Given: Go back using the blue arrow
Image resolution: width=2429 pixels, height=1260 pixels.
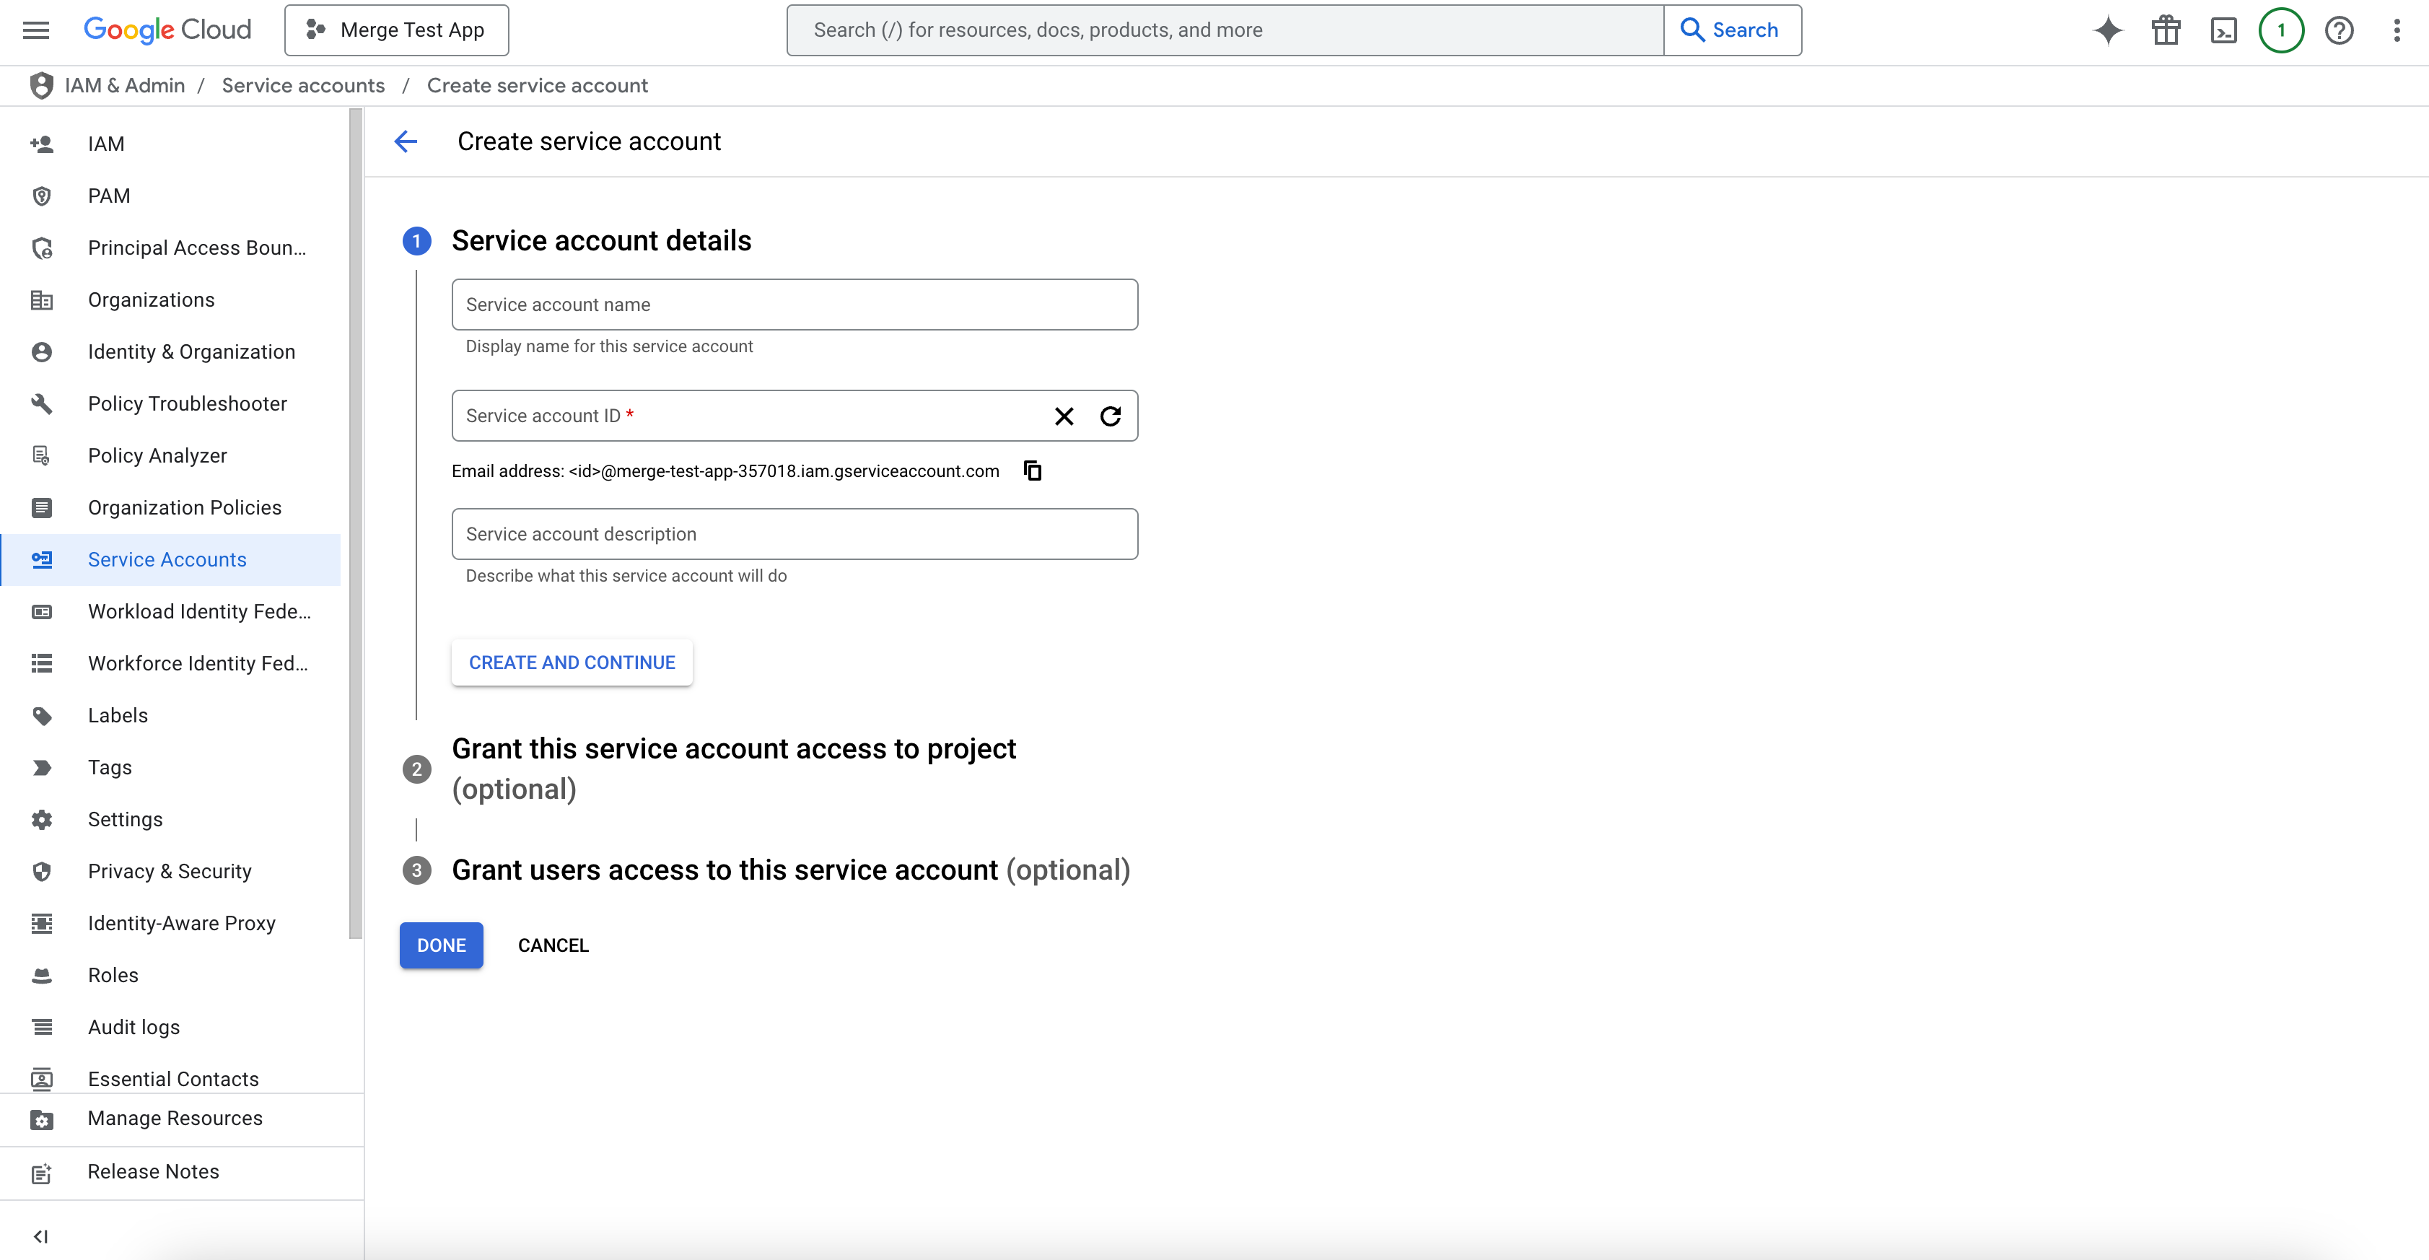Looking at the screenshot, I should (x=406, y=141).
